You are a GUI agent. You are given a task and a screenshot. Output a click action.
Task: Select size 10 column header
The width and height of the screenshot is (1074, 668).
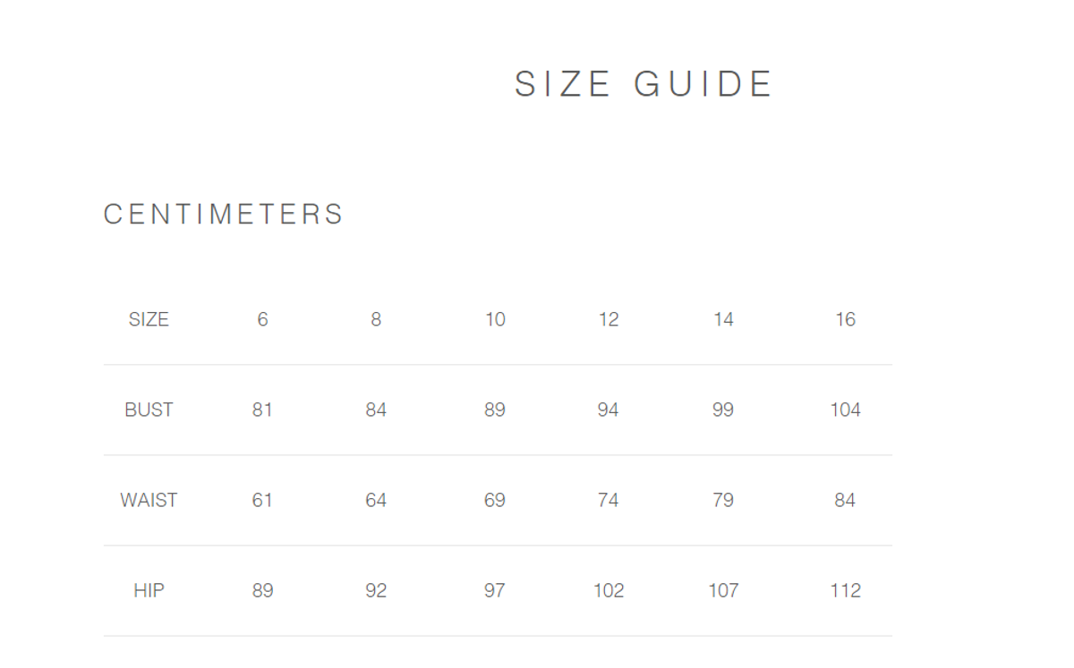pos(495,320)
